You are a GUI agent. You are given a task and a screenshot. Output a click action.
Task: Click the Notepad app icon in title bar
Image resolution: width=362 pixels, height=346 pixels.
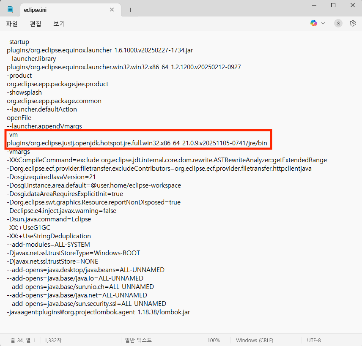[9, 9]
